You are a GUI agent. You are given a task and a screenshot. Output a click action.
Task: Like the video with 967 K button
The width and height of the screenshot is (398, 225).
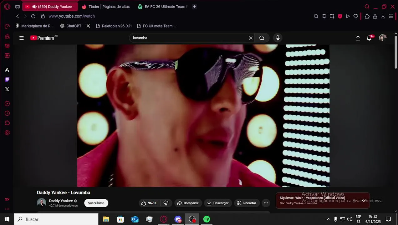[x=149, y=203]
